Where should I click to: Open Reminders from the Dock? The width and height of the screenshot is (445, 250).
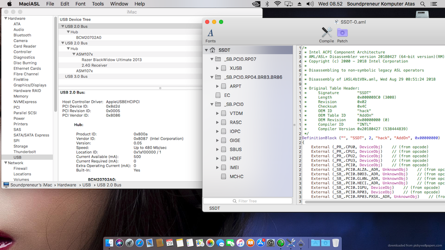190,243
